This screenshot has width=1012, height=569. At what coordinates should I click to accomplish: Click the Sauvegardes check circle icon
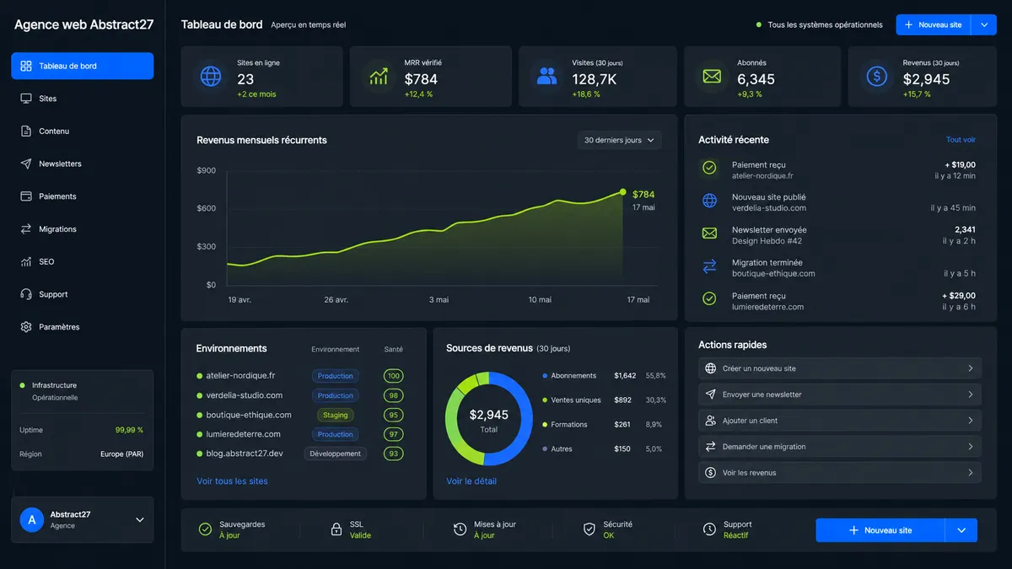pos(205,529)
